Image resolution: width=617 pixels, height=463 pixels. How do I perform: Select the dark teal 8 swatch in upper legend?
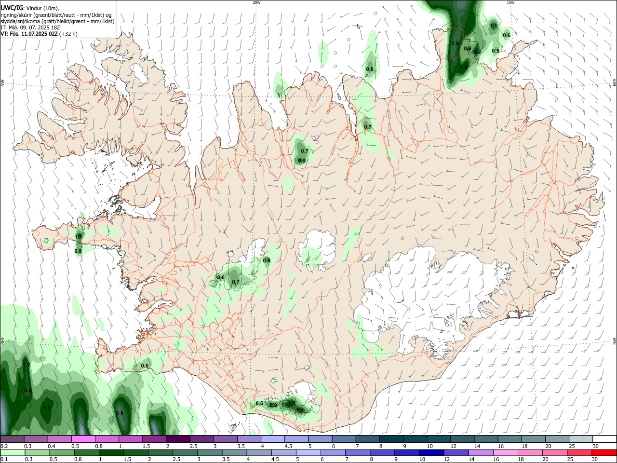click(391, 439)
